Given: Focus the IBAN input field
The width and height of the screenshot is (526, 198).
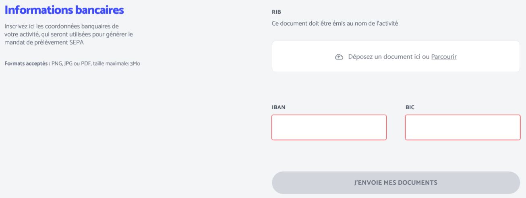Looking at the screenshot, I should coord(329,127).
